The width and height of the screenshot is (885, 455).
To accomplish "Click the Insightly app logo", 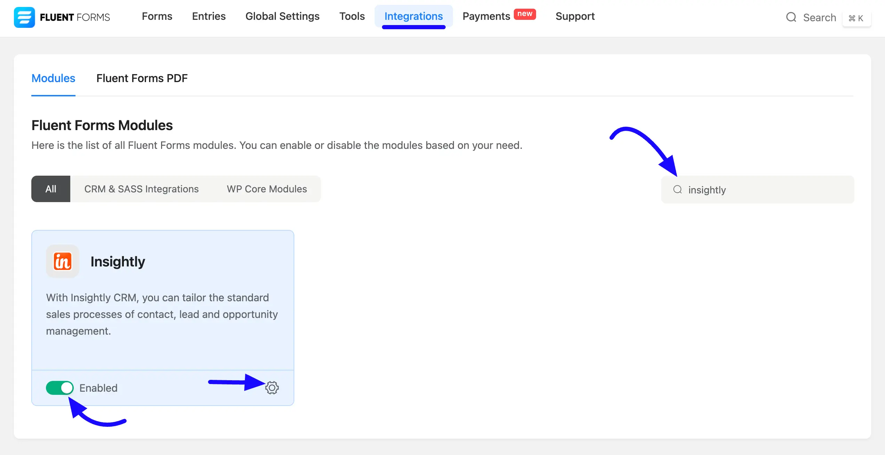I will coord(63,261).
